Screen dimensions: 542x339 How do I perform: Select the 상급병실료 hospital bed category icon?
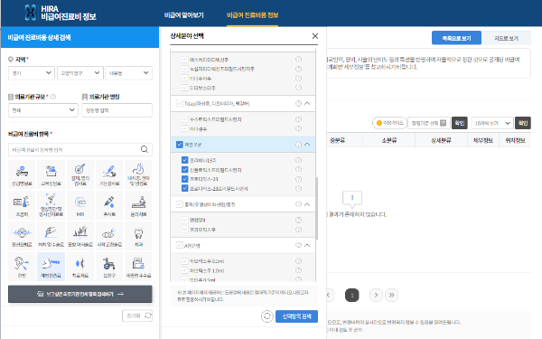[22, 174]
